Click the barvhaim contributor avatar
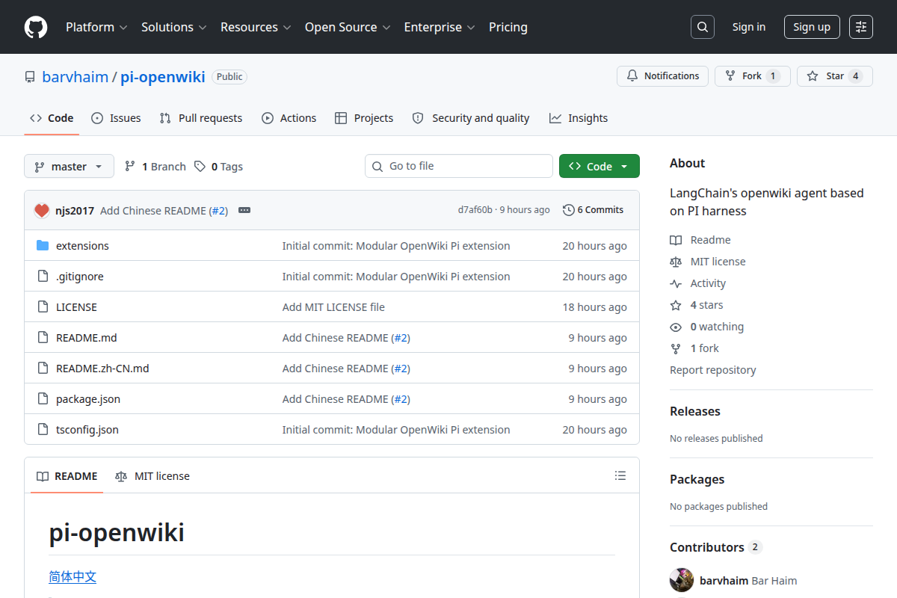The width and height of the screenshot is (897, 598). [682, 581]
